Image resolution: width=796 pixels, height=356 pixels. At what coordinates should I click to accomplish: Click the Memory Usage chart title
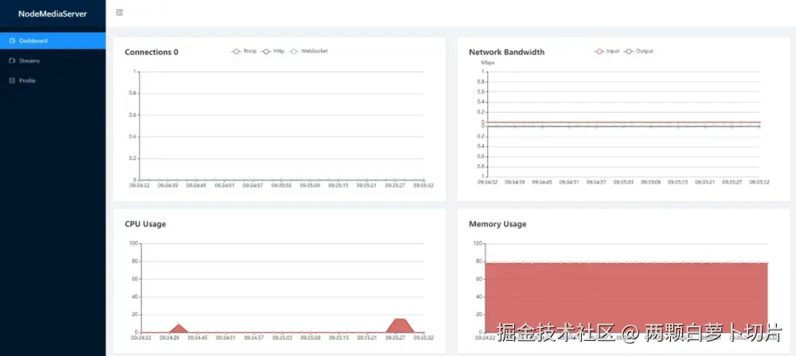[497, 223]
